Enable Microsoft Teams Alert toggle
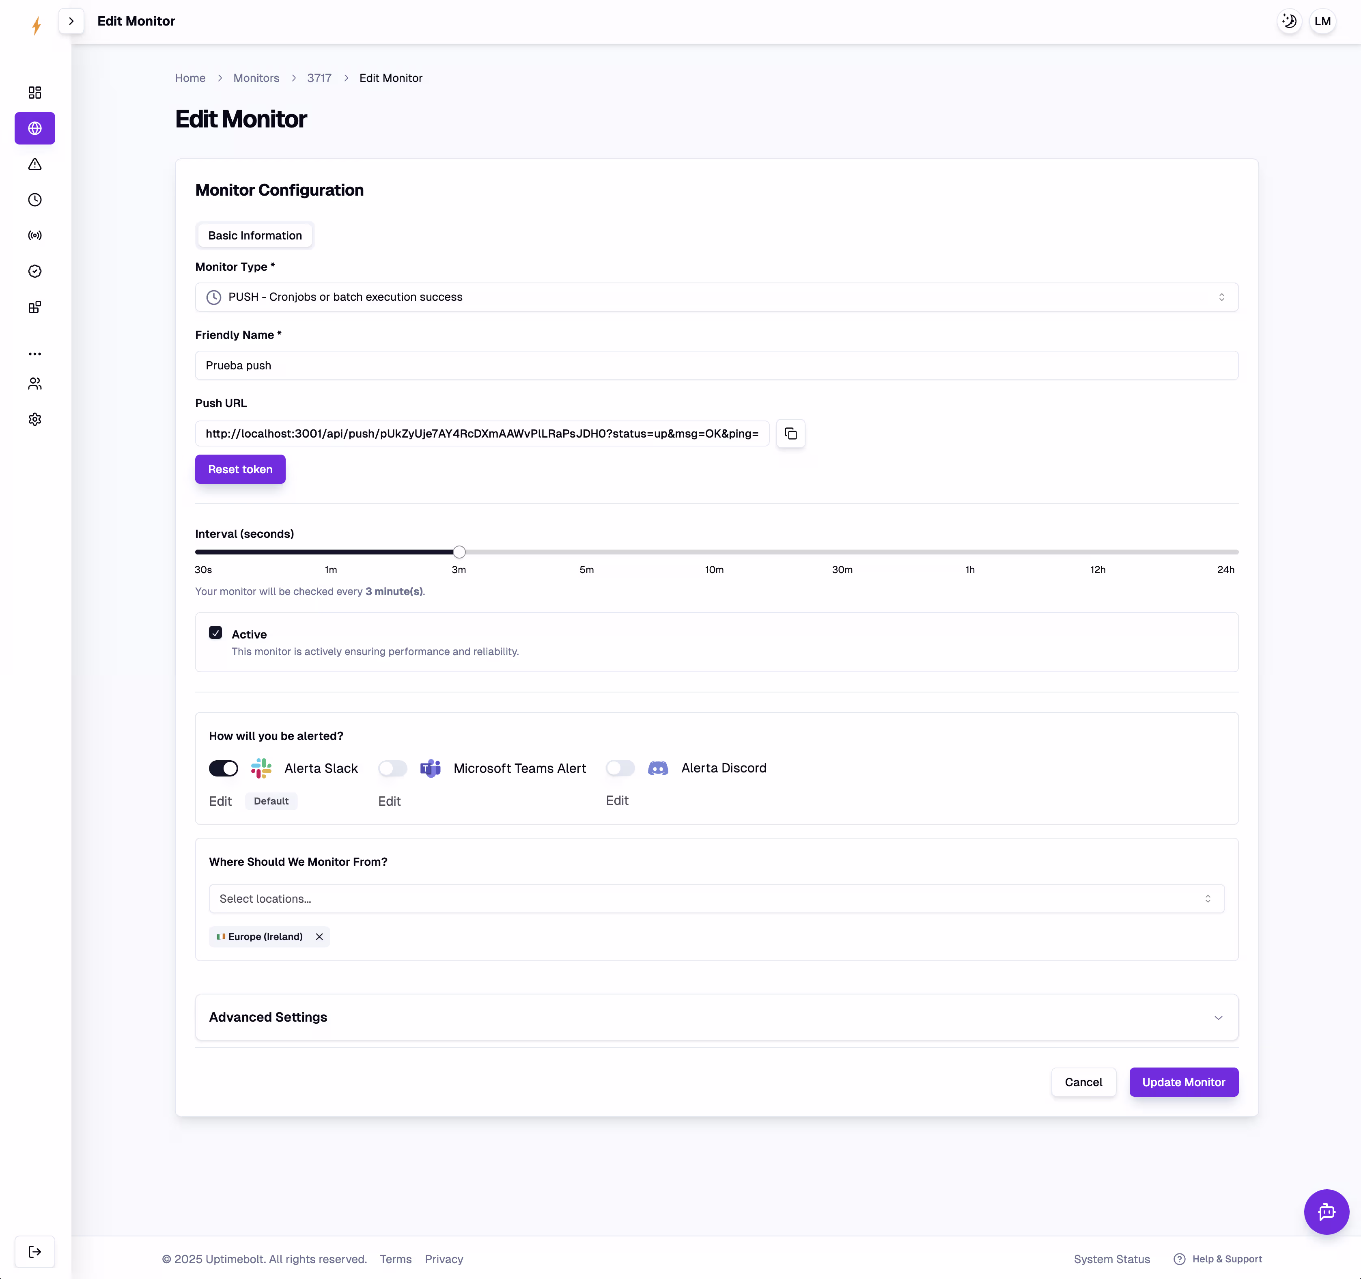This screenshot has height=1279, width=1361. click(x=392, y=768)
